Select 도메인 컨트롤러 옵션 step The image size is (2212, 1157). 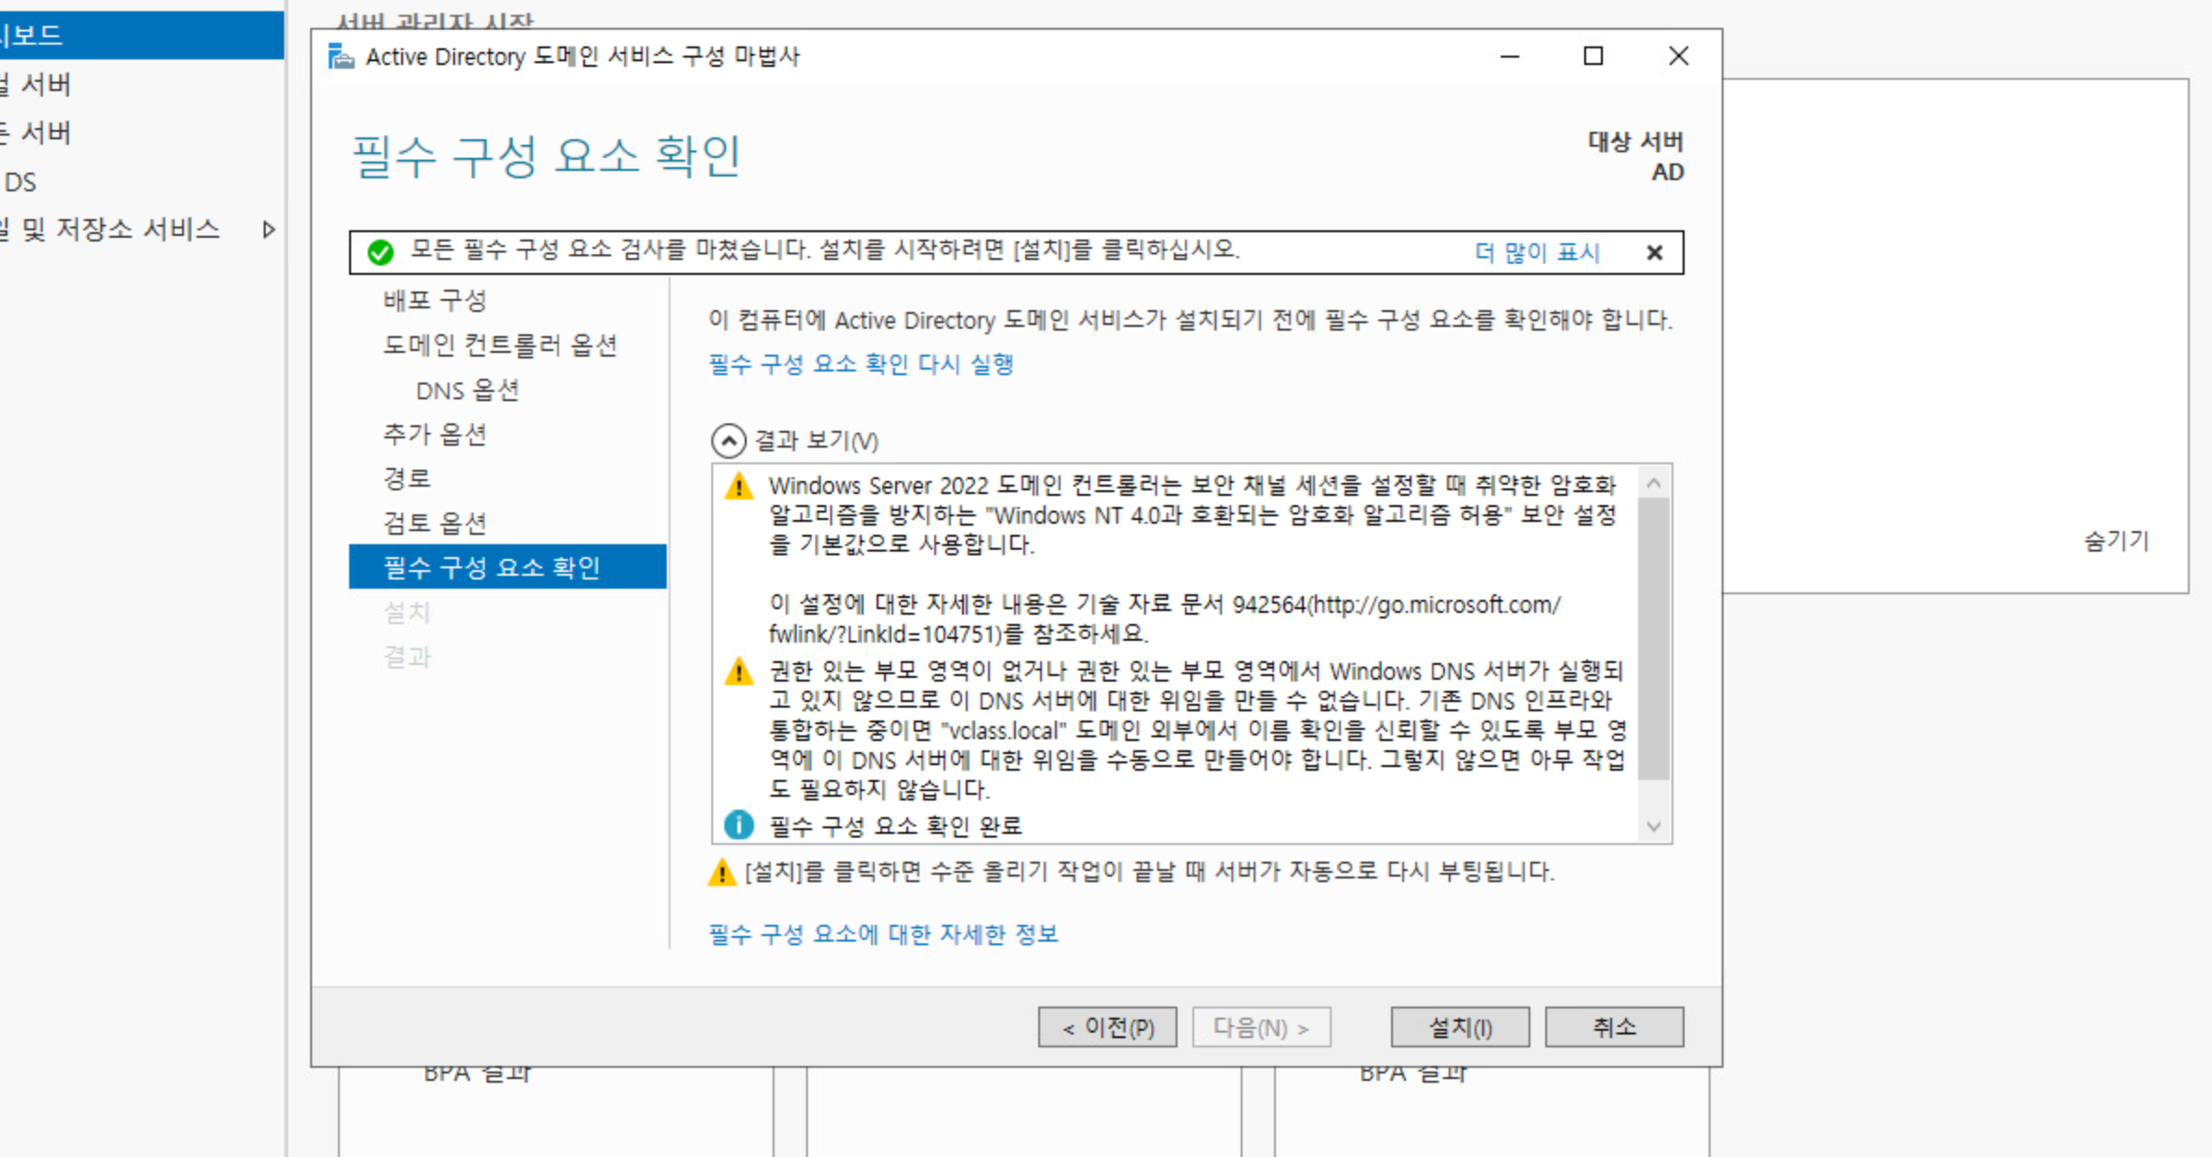coord(500,345)
